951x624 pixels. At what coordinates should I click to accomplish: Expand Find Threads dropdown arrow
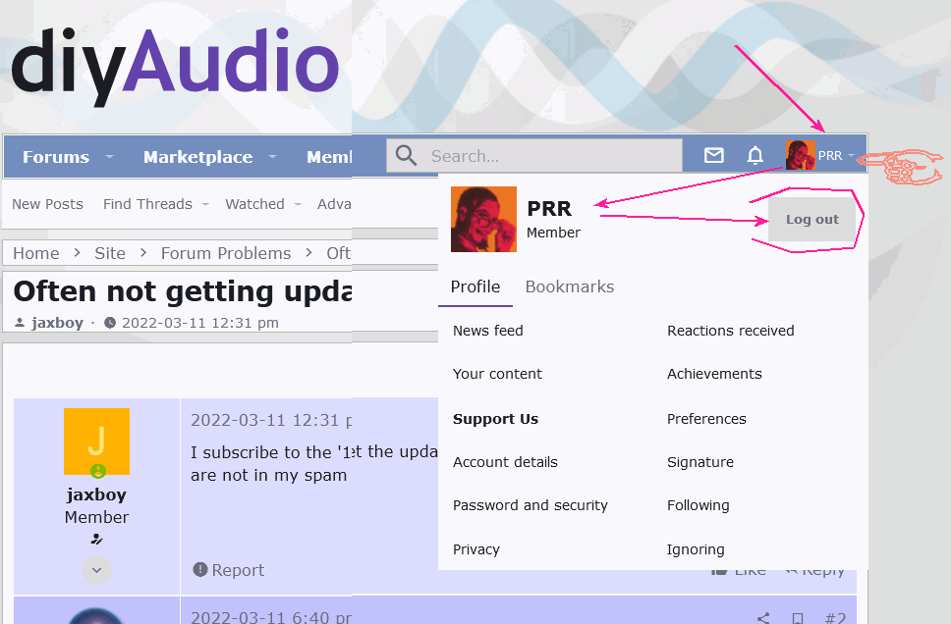pos(205,204)
